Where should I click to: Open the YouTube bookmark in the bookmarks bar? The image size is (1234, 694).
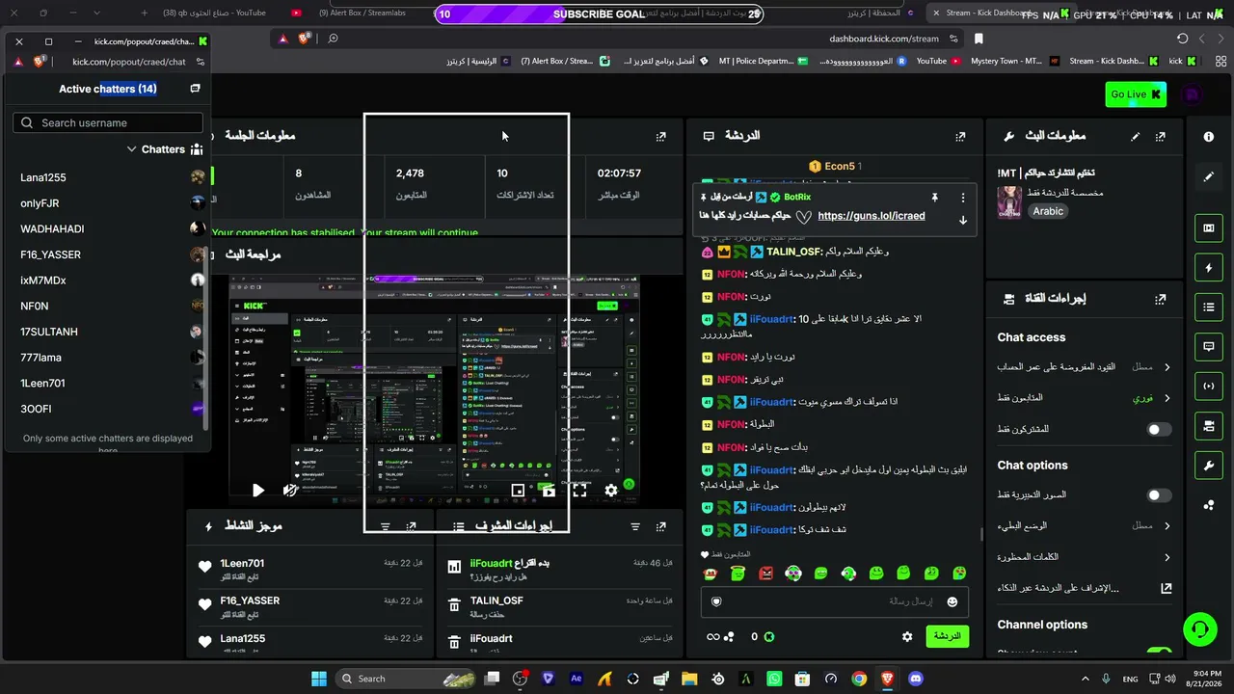(938, 61)
